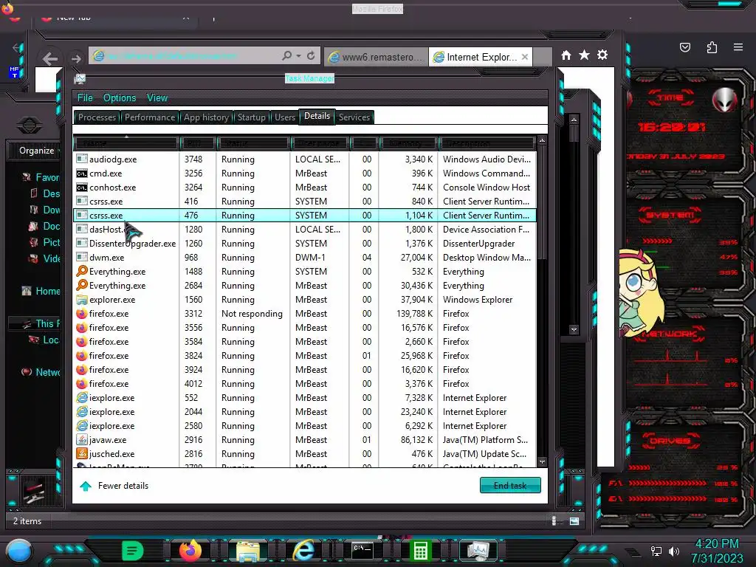Click the Internet Explorer Home icon

coord(566,55)
